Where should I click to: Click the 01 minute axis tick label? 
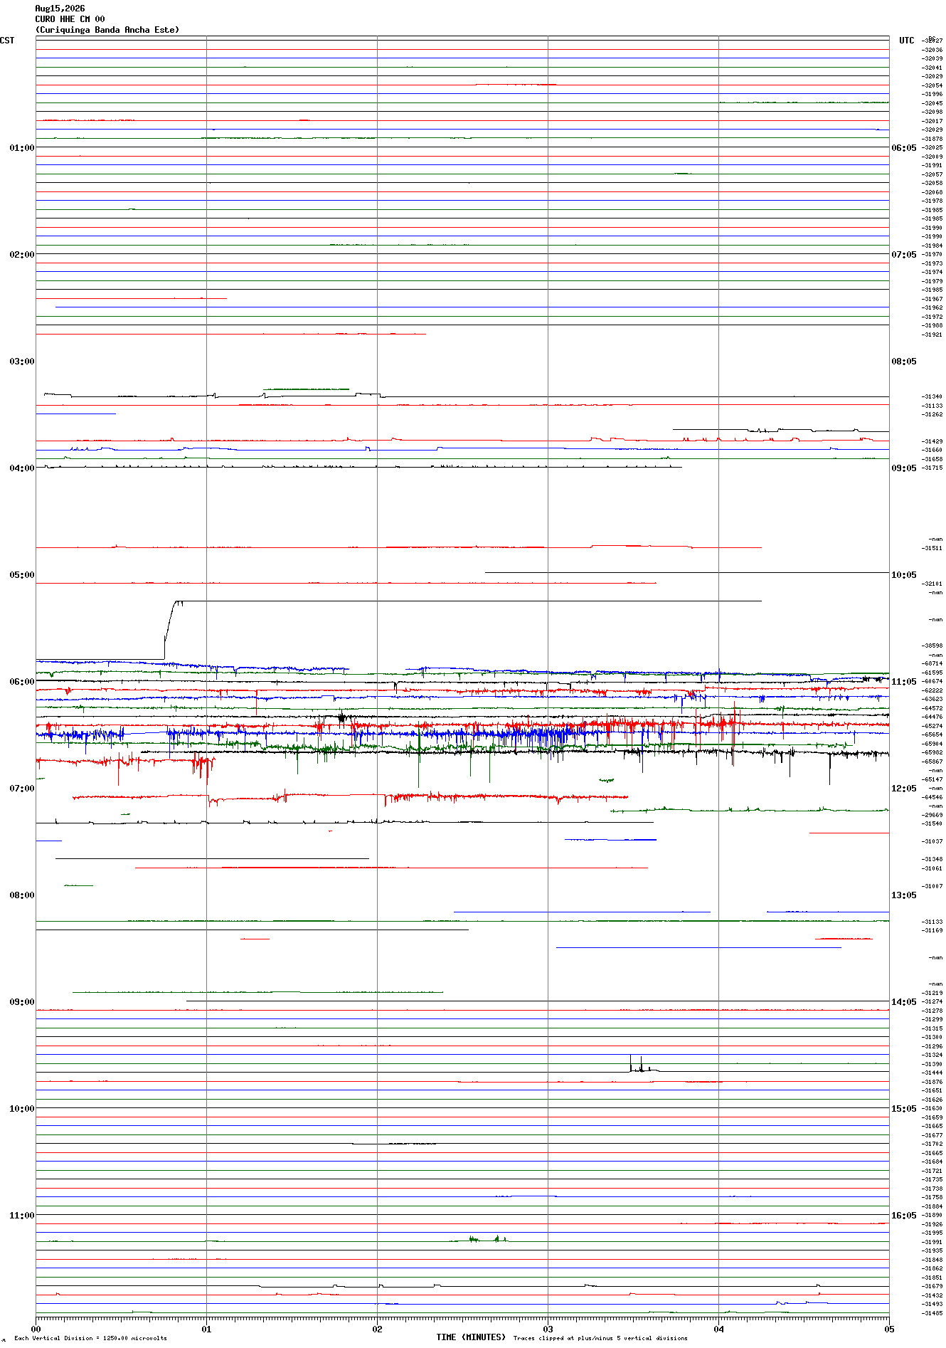[206, 1329]
